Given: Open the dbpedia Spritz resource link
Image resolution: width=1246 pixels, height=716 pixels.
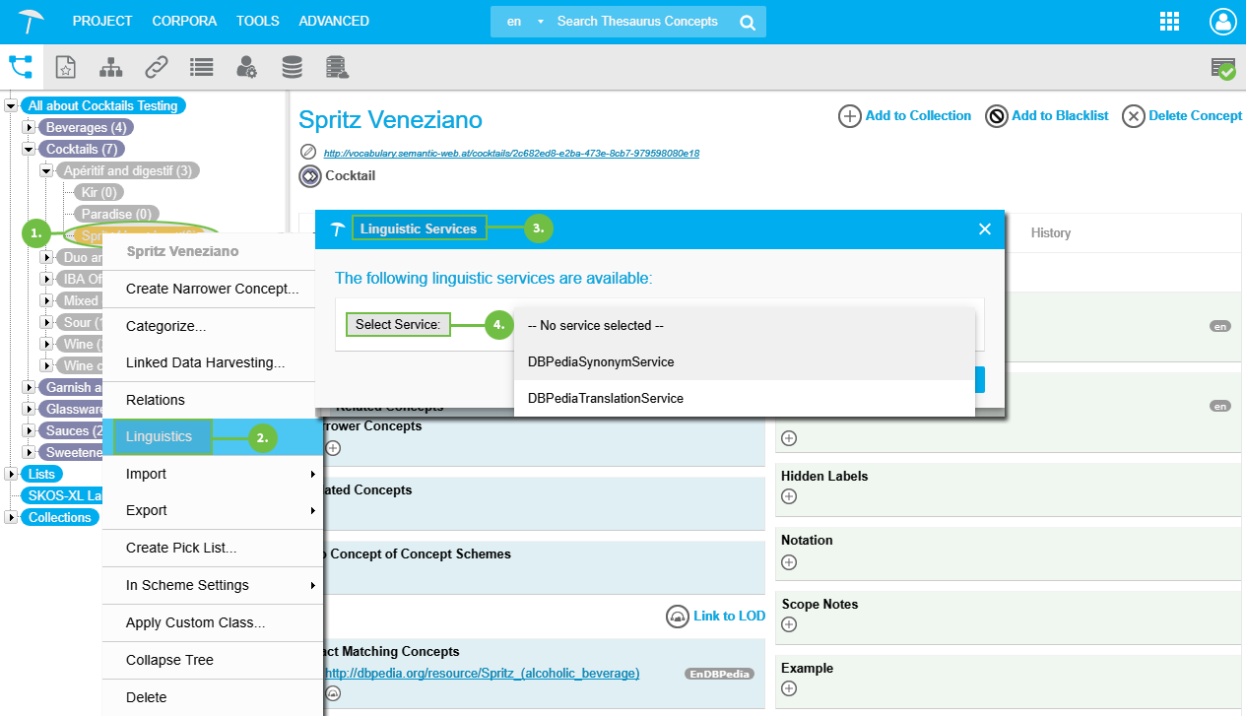Looking at the screenshot, I should click(482, 673).
